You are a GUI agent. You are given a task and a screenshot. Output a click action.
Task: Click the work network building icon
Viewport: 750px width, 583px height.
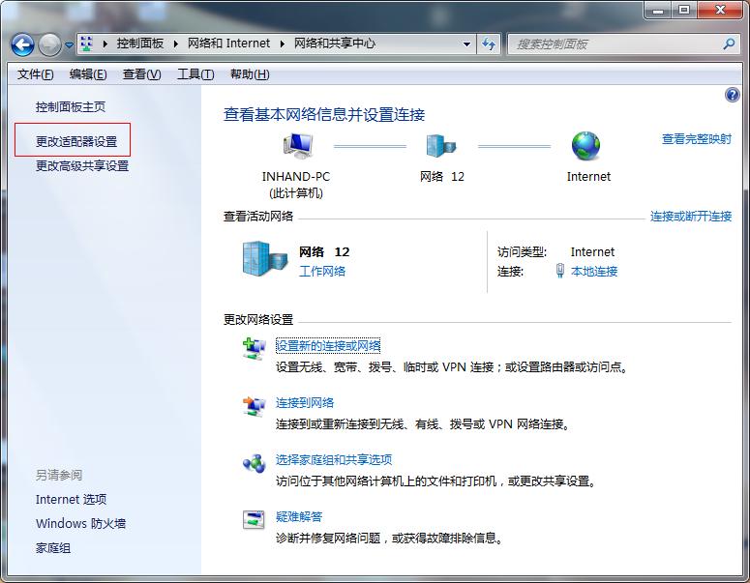click(x=264, y=259)
